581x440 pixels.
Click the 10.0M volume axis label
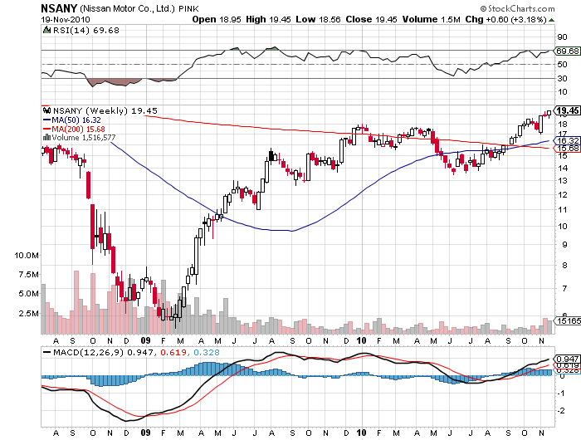(27, 256)
